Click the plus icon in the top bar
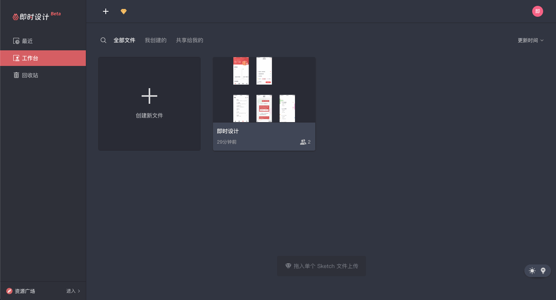Viewport: 556px width, 300px height. pos(106,11)
